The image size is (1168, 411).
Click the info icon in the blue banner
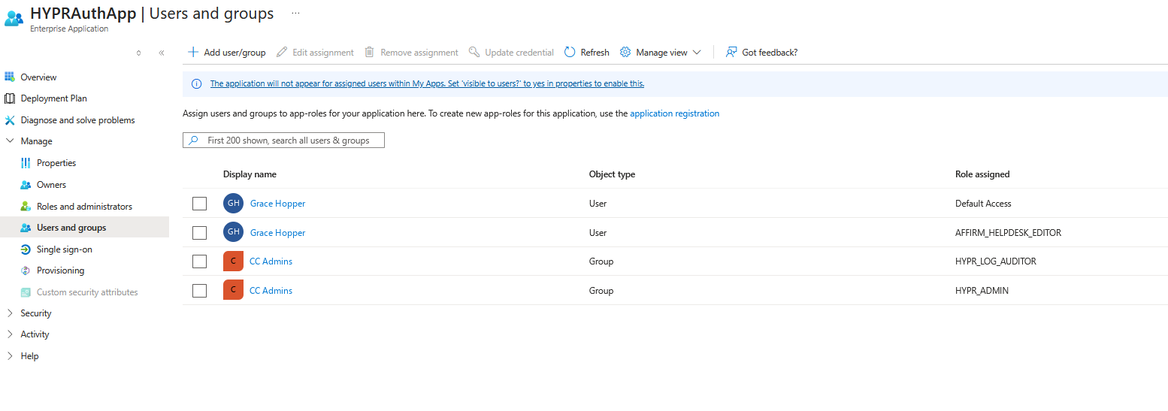[x=197, y=83]
